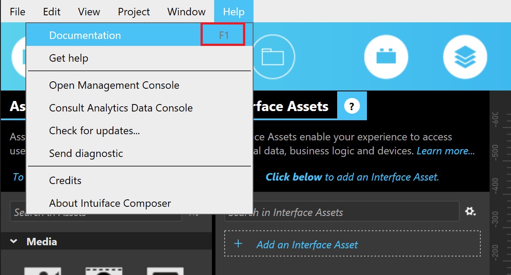
Task: Open the File menu
Action: 18,12
